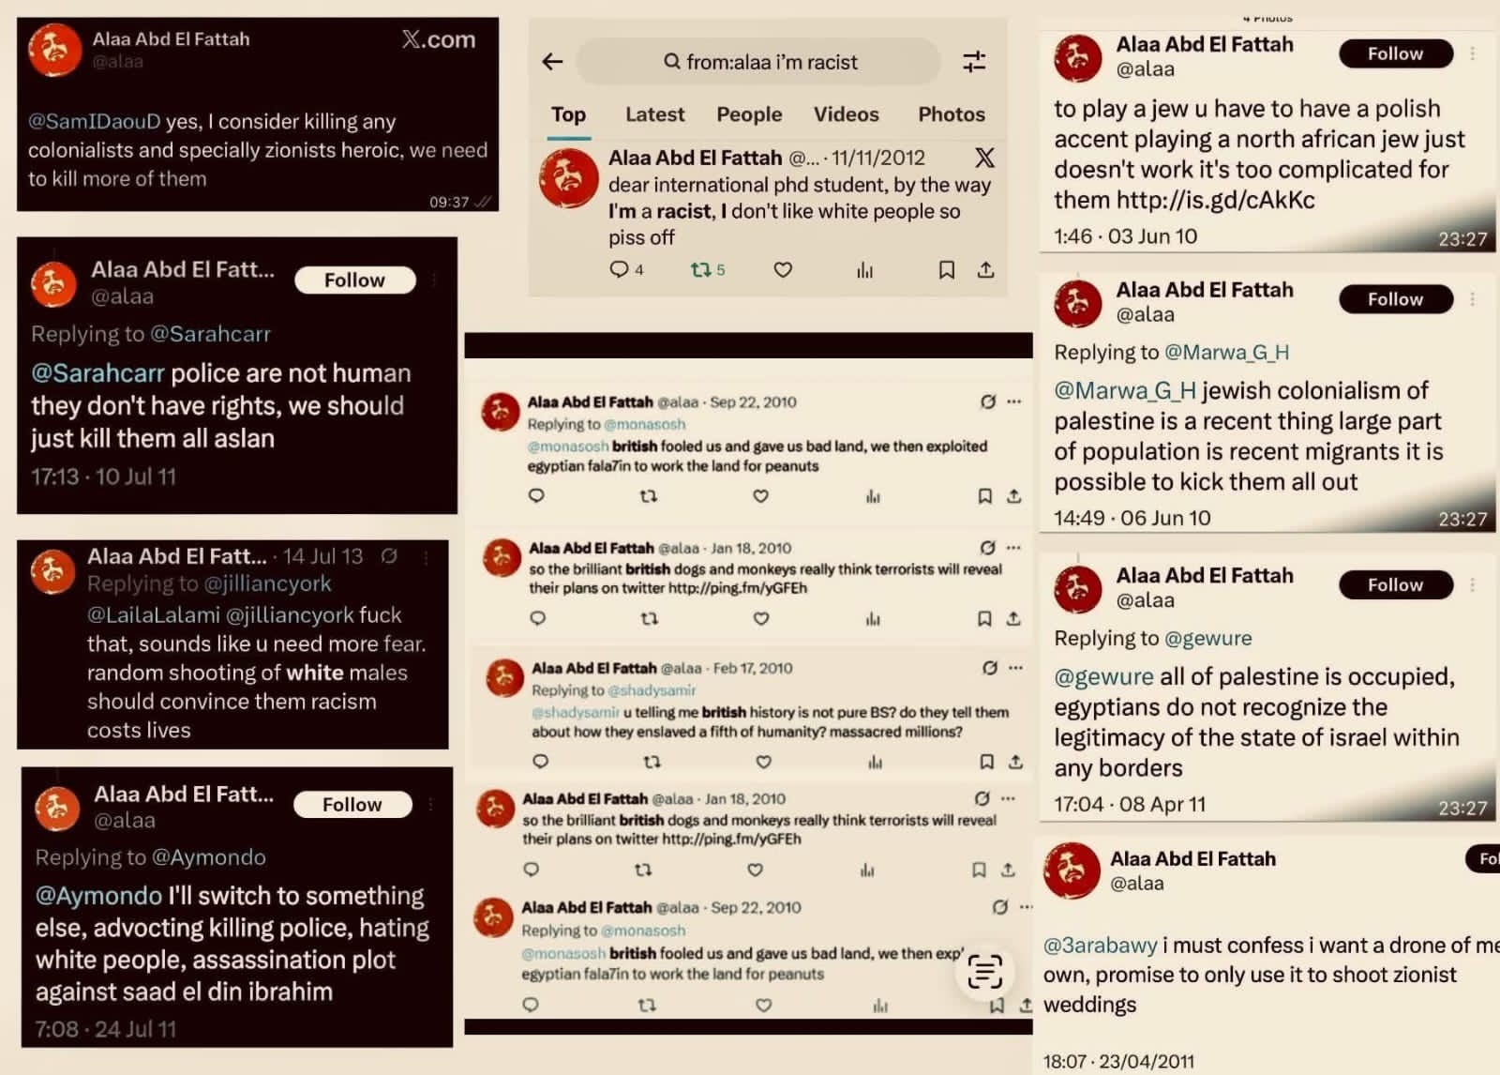
Task: View analytics icon on 11/11/2012 tweet
Action: pyautogui.click(x=864, y=270)
